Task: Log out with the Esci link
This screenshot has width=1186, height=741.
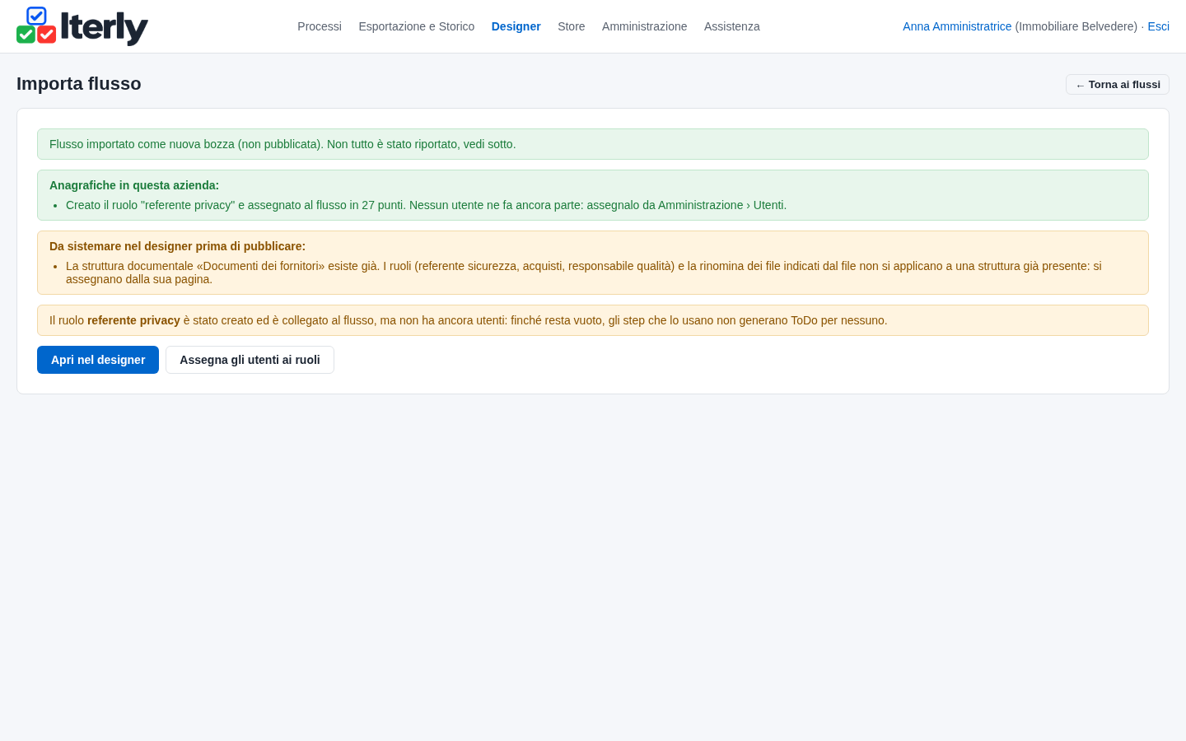Action: pyautogui.click(x=1158, y=26)
